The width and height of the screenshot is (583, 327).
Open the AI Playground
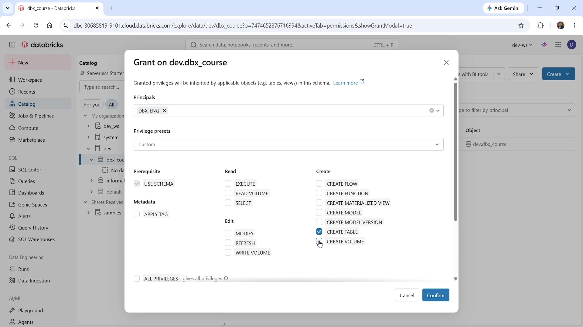point(38,310)
